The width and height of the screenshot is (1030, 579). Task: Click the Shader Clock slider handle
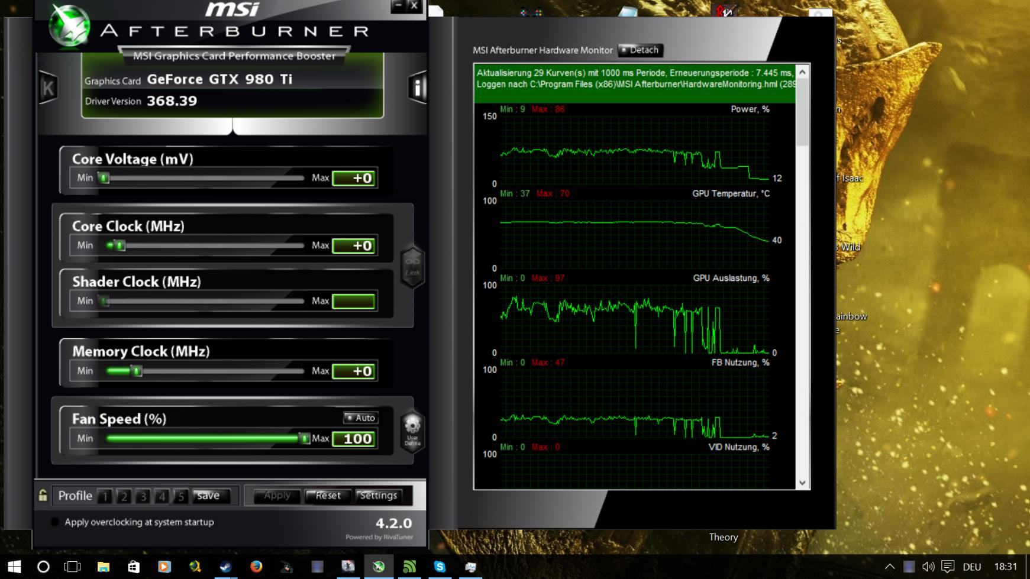[x=104, y=301]
